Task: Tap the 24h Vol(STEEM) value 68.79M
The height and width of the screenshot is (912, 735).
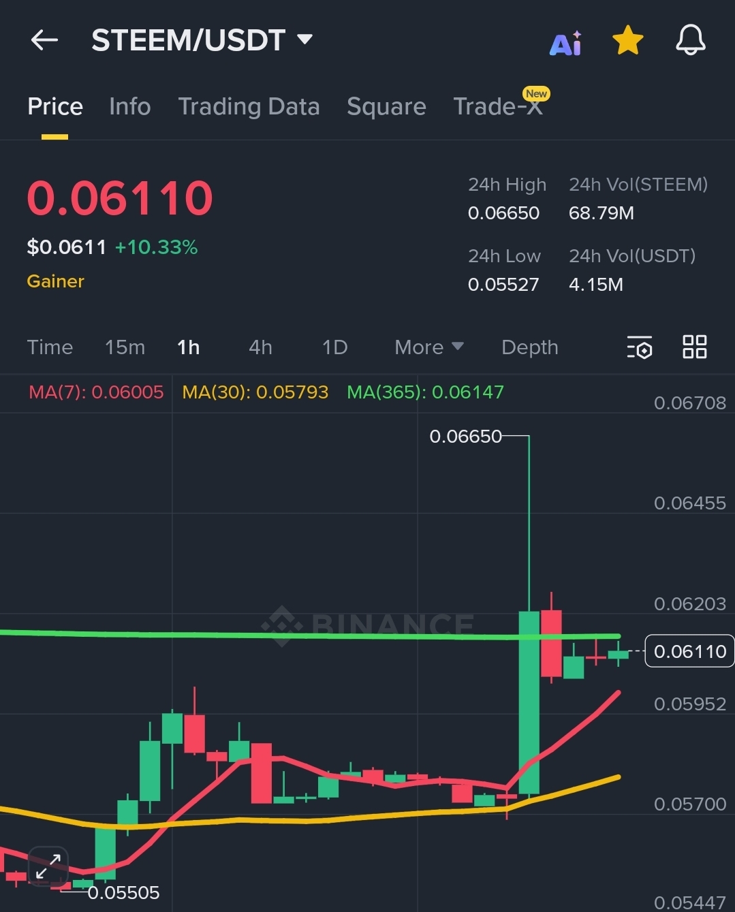Action: tap(601, 213)
